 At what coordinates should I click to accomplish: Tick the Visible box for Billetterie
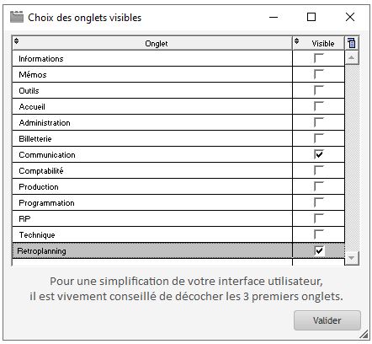(x=319, y=138)
